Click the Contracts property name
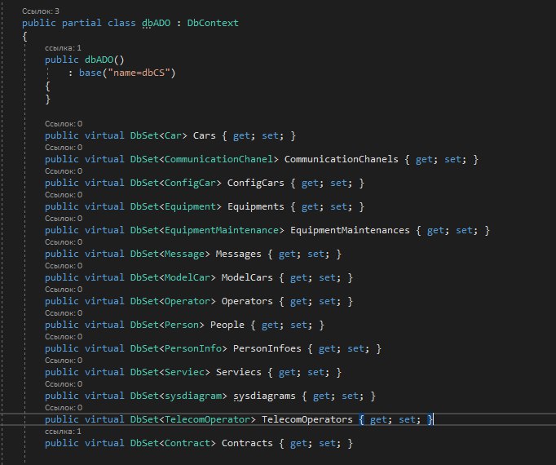 pyautogui.click(x=247, y=443)
